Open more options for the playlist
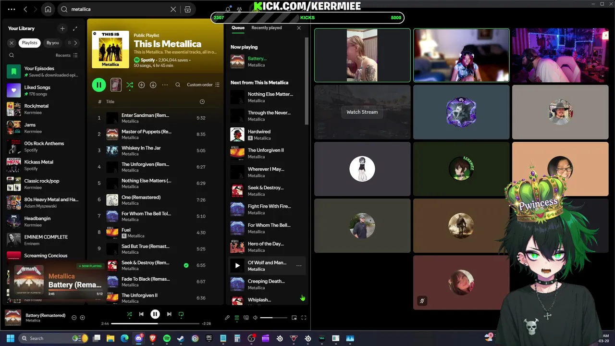This screenshot has width=615, height=346. pos(165,85)
